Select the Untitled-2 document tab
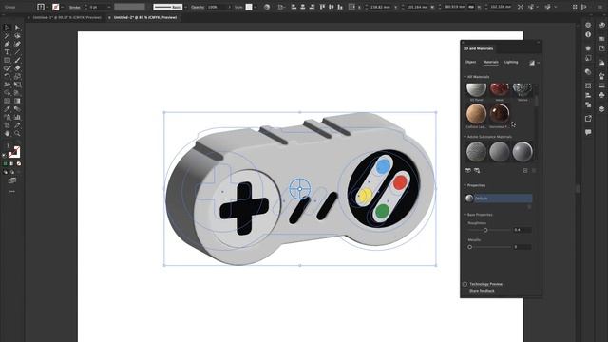Image resolution: width=608 pixels, height=342 pixels. point(145,17)
